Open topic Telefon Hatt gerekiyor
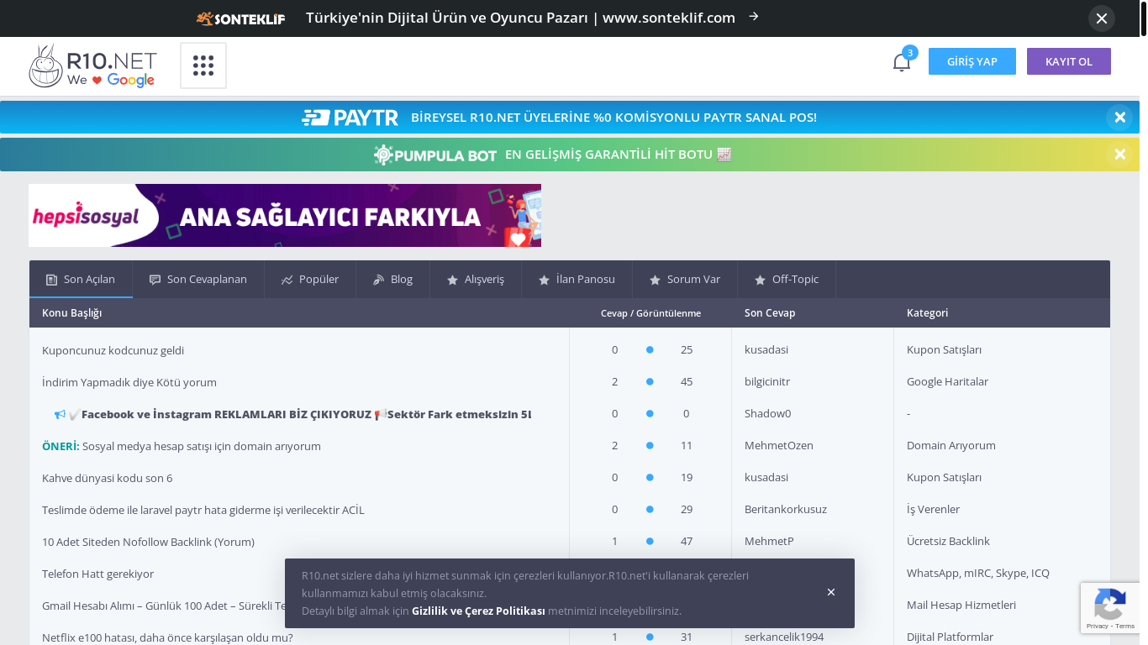Viewport: 1148px width, 645px height. click(97, 574)
